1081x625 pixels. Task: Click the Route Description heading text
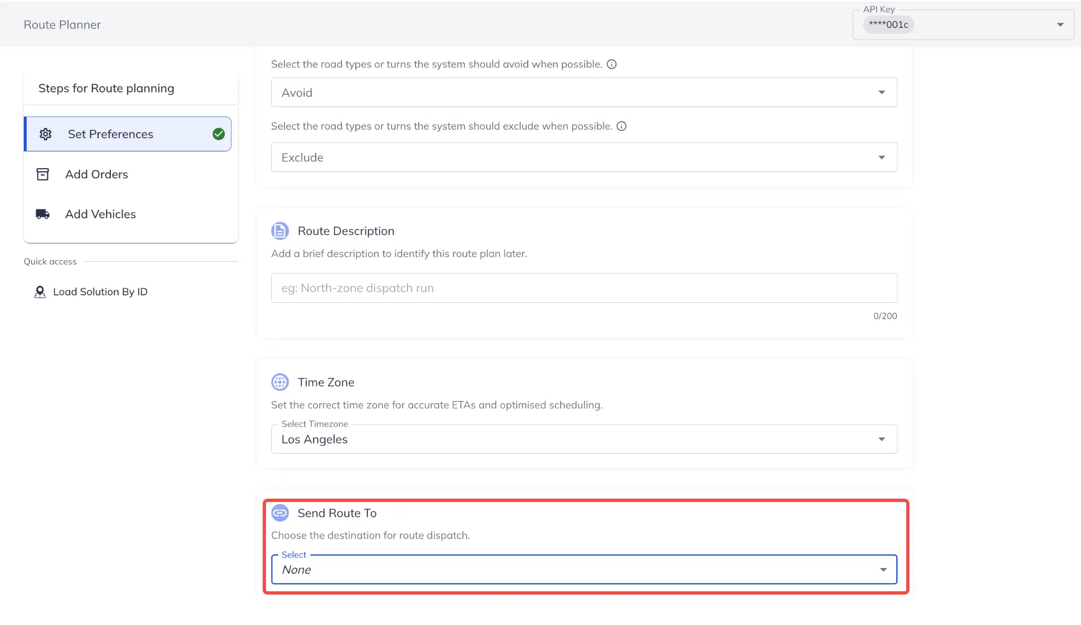346,231
